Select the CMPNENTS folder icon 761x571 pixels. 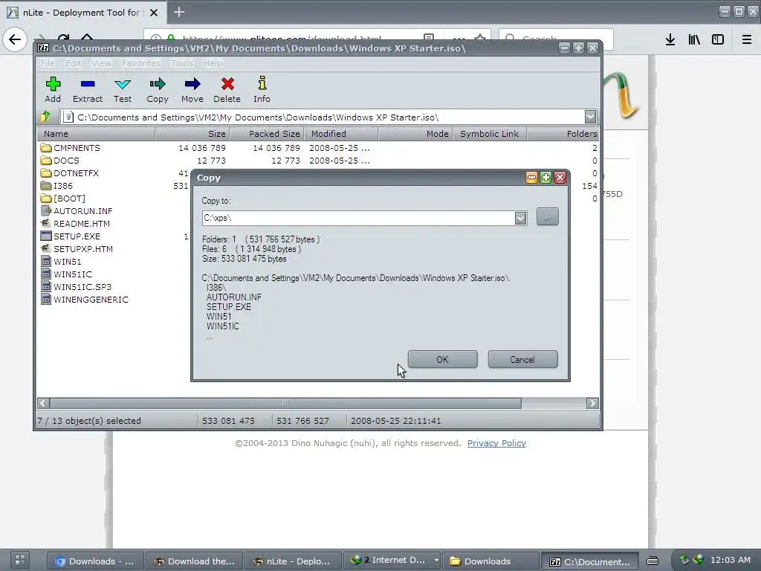point(46,148)
